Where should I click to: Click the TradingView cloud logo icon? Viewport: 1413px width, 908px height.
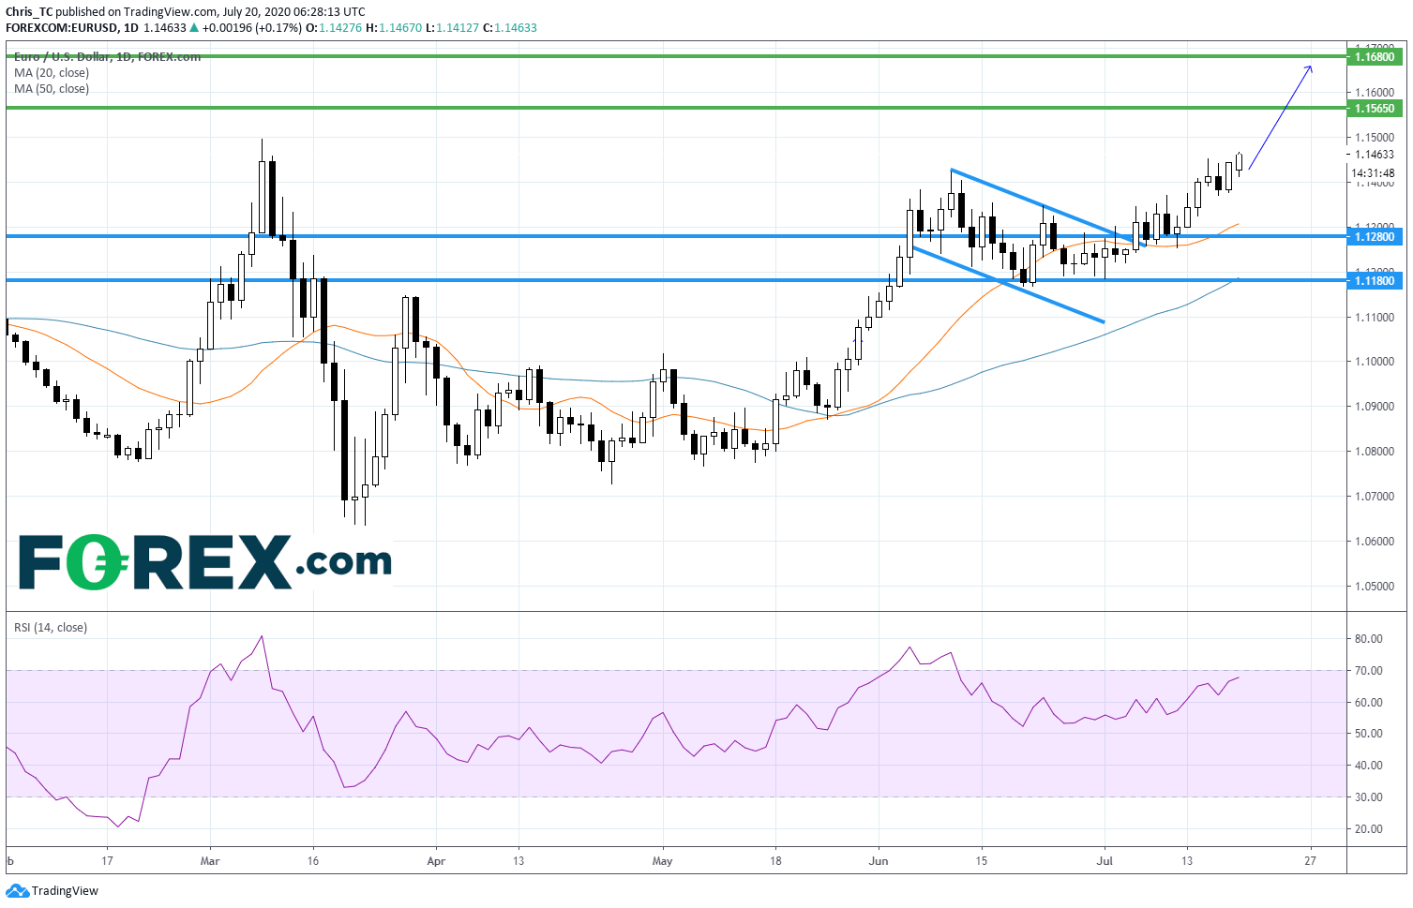pyautogui.click(x=17, y=890)
